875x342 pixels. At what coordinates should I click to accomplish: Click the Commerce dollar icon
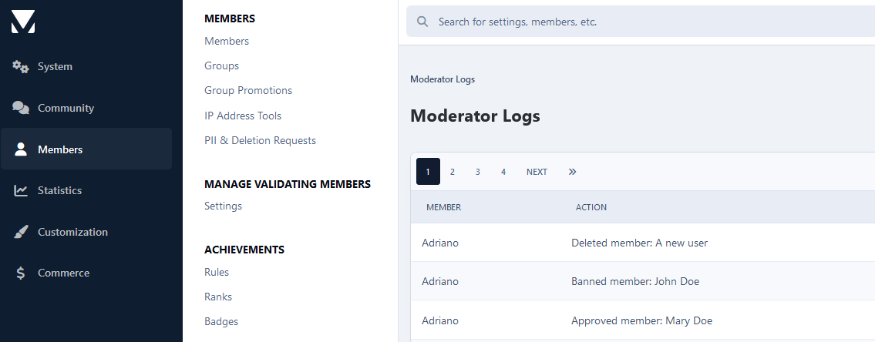coord(21,273)
